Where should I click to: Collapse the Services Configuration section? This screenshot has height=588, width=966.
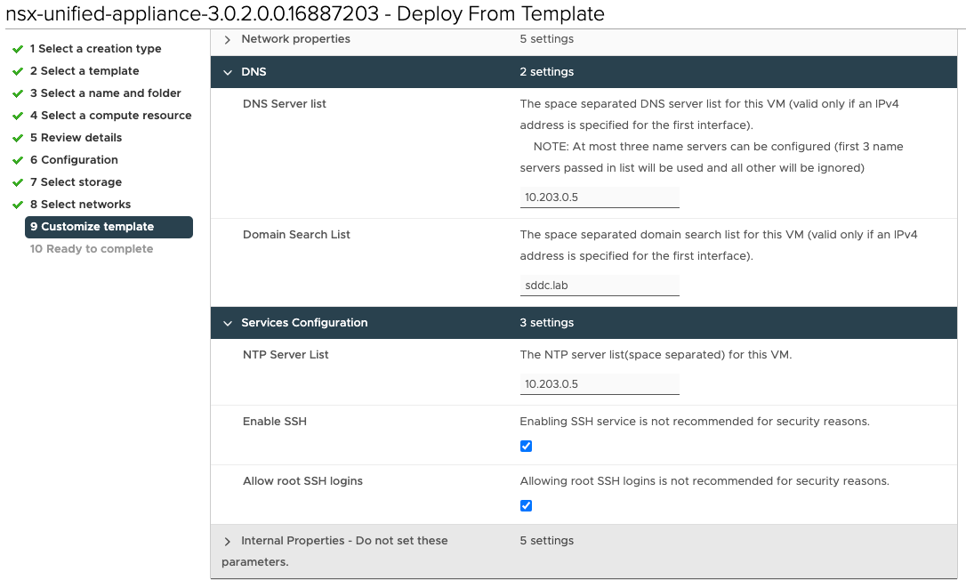tap(228, 323)
